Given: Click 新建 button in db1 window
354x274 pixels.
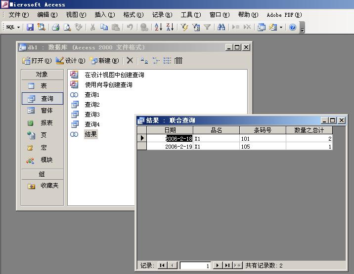Looking at the screenshot, I should tap(104, 61).
